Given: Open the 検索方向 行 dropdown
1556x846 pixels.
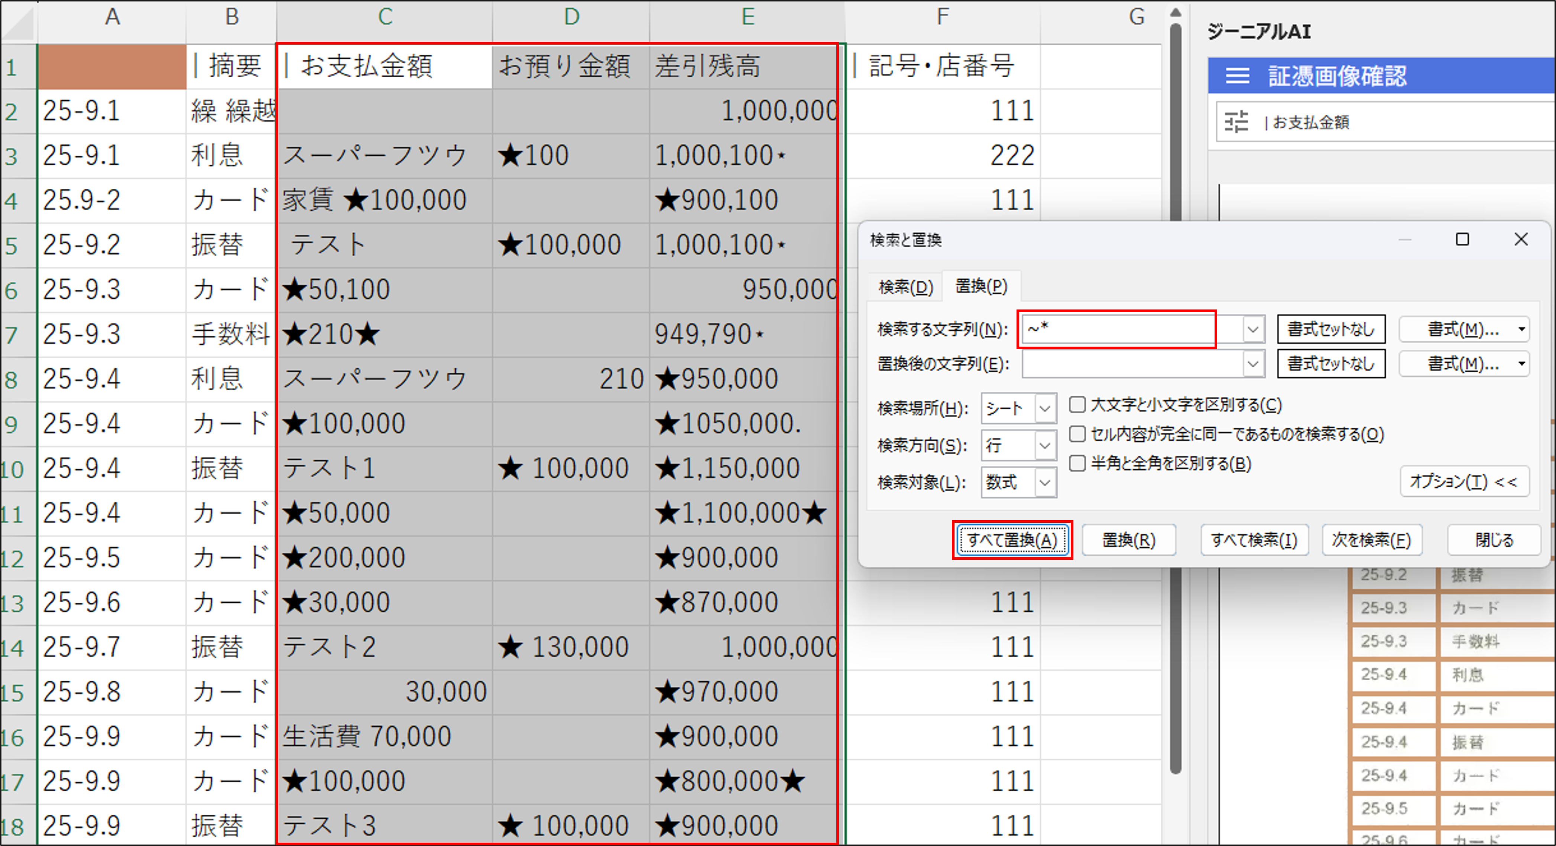Looking at the screenshot, I should pyautogui.click(x=1045, y=445).
